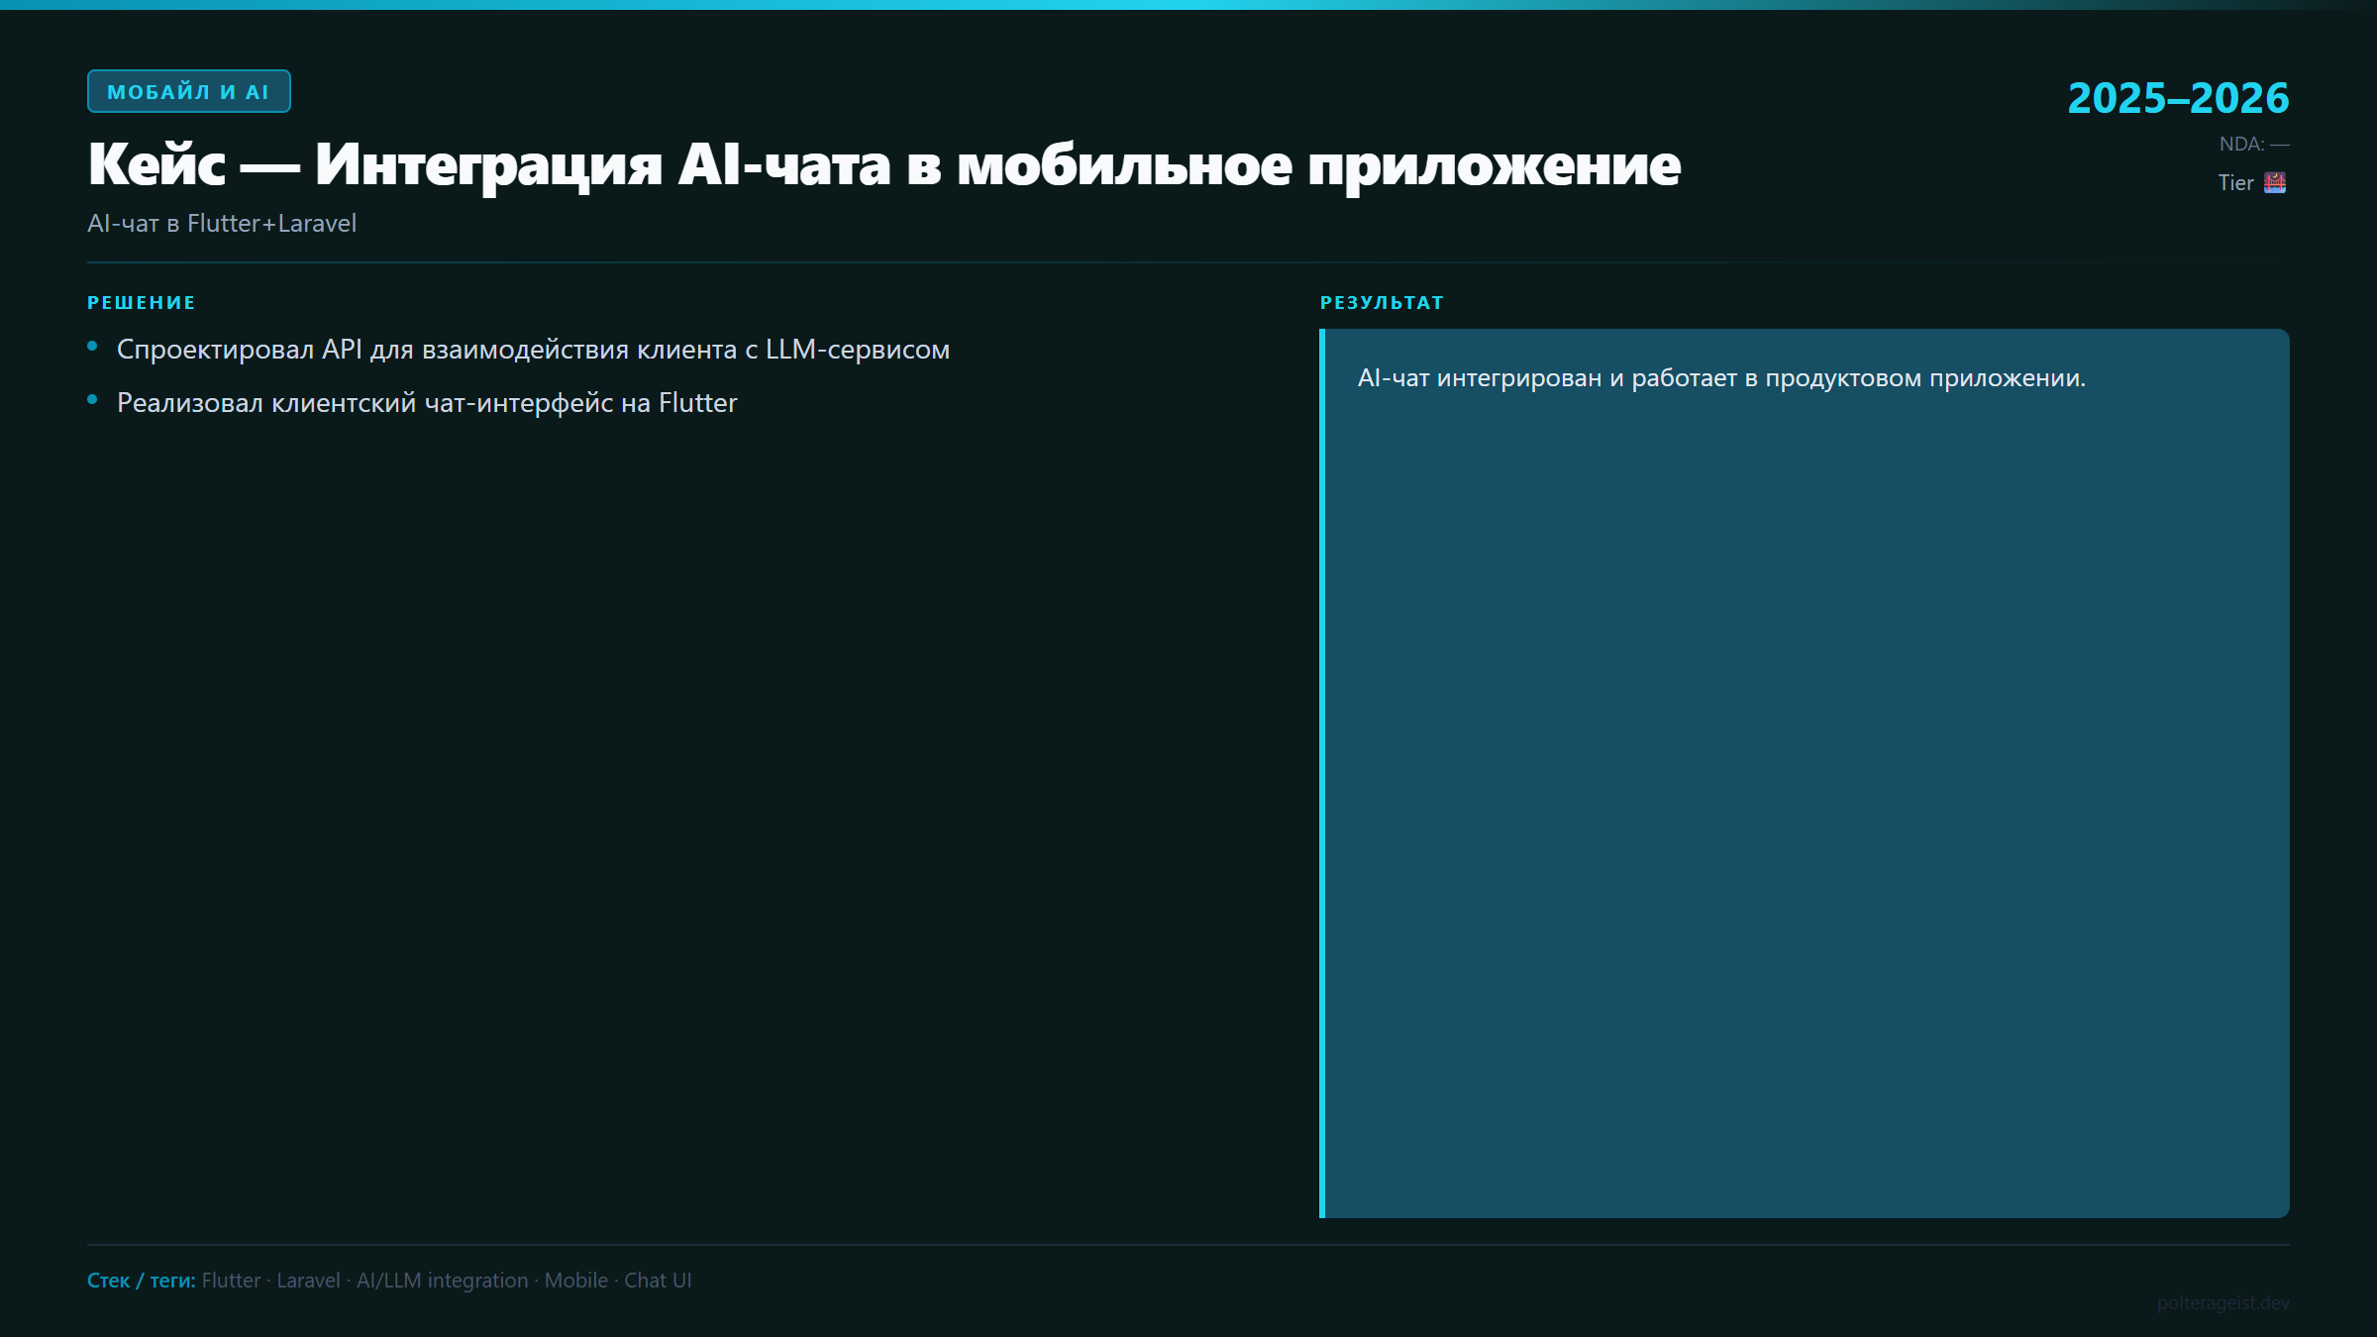Click the bridge-at-night Tier emoji icon

coord(2275,182)
